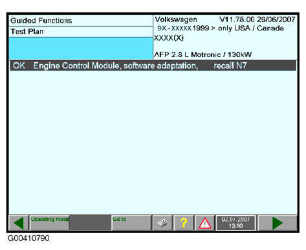Click the date and time display
306x250 pixels.
235,223
